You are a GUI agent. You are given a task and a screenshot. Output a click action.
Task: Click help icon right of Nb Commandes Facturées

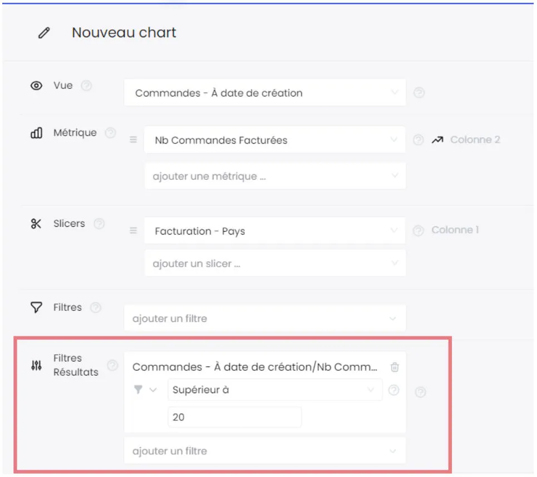click(418, 140)
